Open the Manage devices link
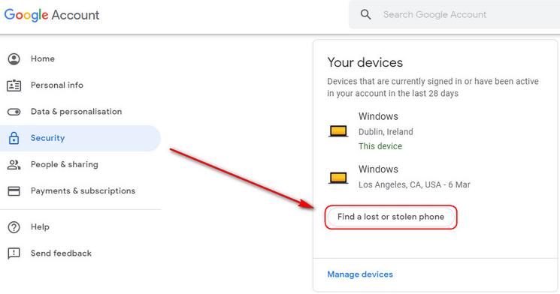560x294 pixels. [x=360, y=274]
